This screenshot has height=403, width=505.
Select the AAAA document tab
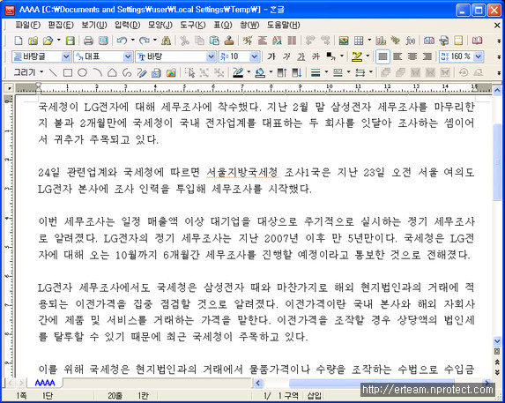(45, 383)
